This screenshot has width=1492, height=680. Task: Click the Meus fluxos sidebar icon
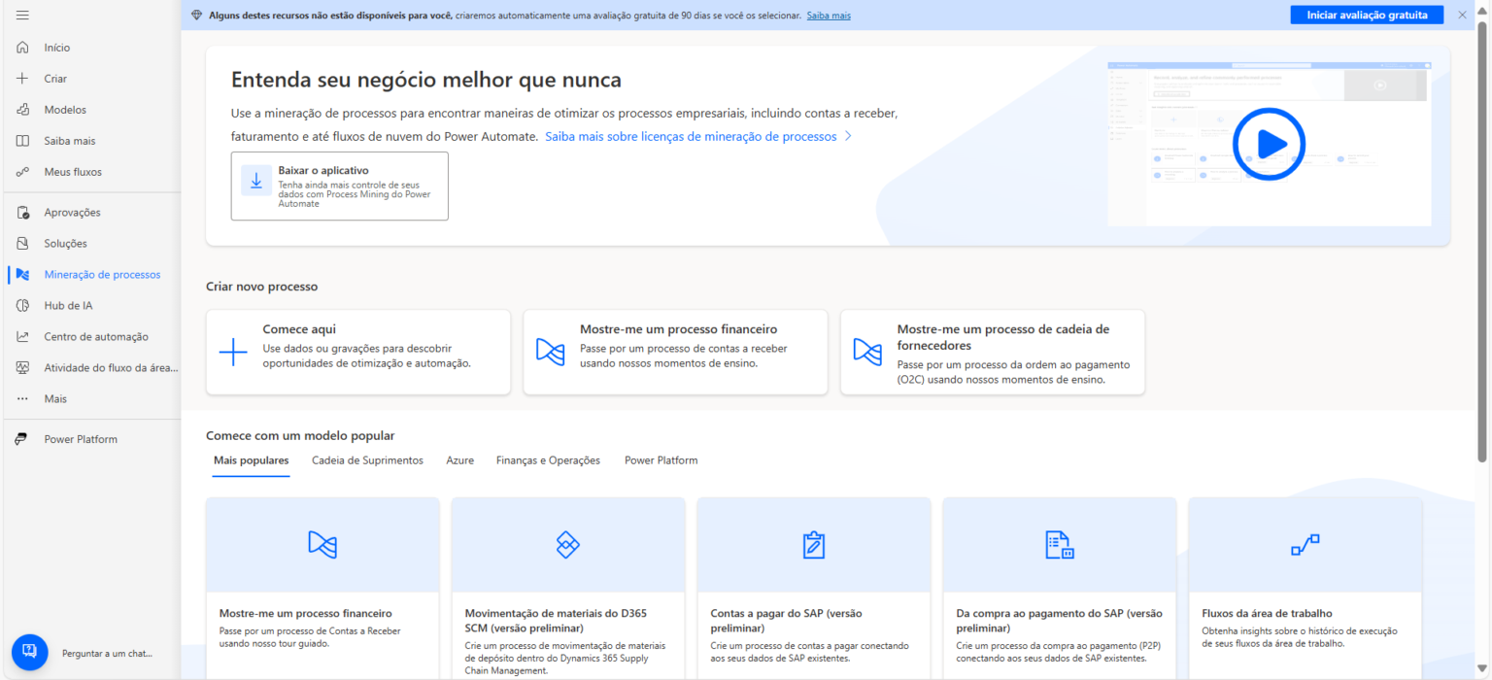tap(21, 171)
